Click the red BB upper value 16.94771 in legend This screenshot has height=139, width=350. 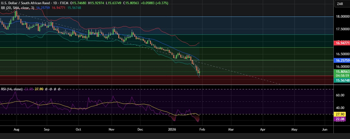(59, 8)
